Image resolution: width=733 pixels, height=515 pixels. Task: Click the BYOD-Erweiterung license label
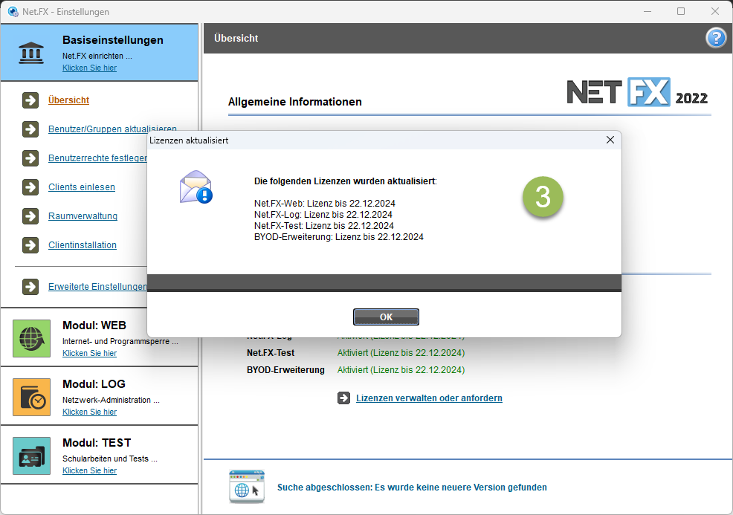click(285, 369)
